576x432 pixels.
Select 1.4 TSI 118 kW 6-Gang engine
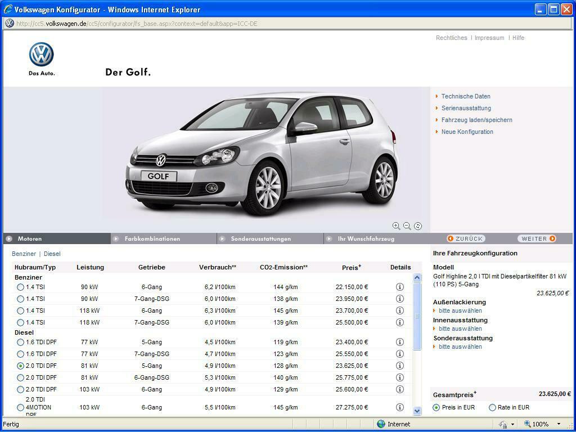21,310
